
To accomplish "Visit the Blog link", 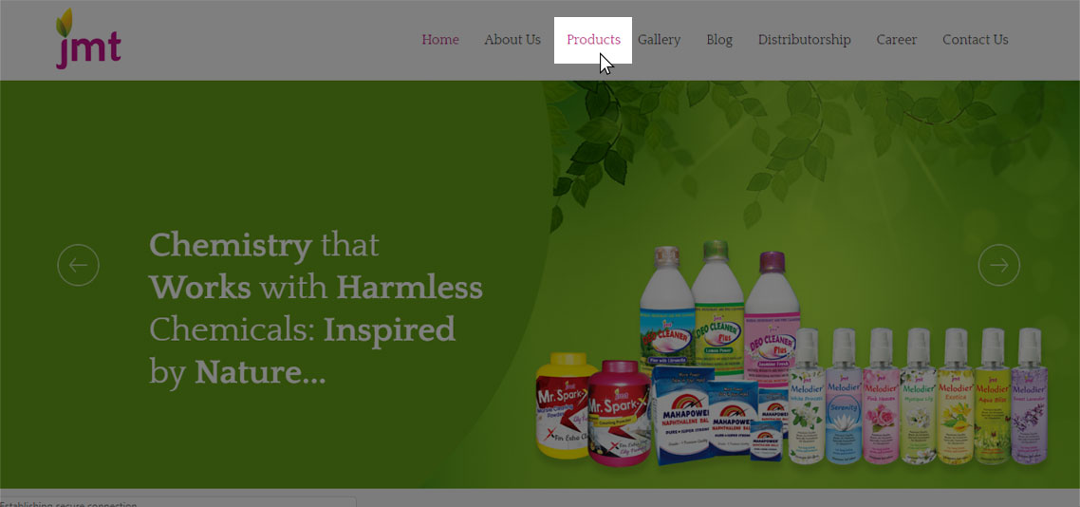I will 719,40.
